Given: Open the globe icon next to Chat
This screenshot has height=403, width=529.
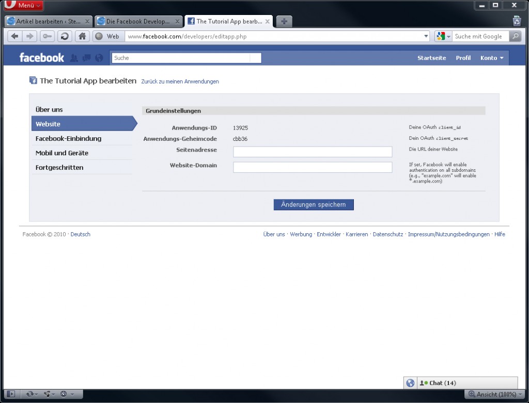Looking at the screenshot, I should 410,383.
